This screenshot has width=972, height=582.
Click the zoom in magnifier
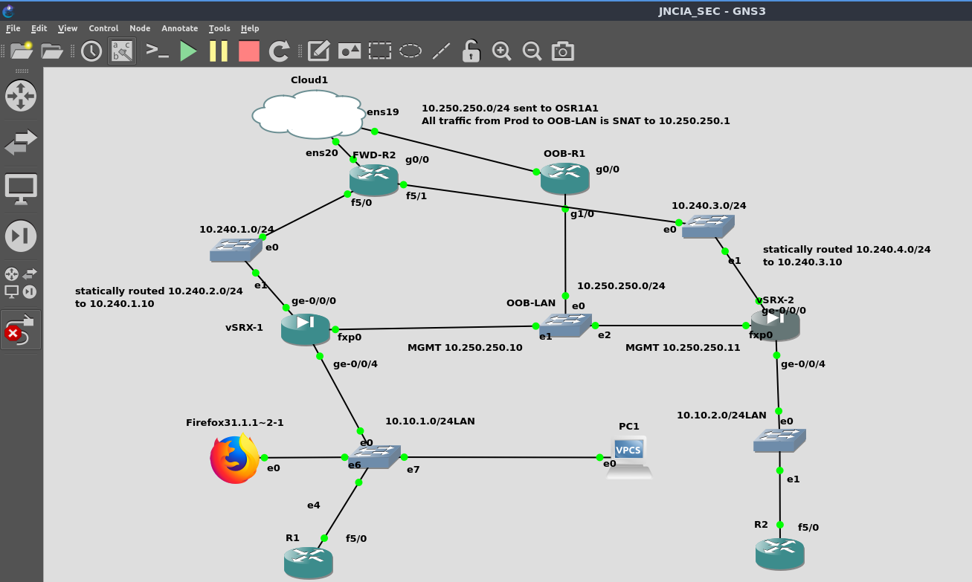tap(501, 51)
